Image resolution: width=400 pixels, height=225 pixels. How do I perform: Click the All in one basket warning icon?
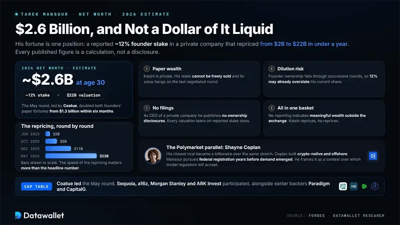(x=272, y=108)
